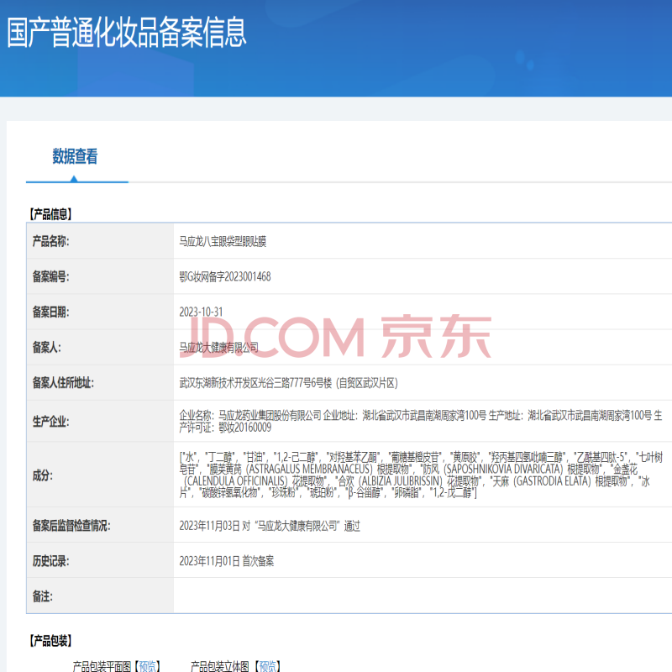Click 预览 link for 产品包装平面图

[148, 665]
